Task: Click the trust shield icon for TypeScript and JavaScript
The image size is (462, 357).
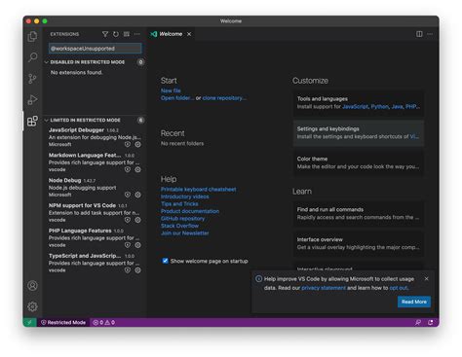Action: tap(128, 270)
